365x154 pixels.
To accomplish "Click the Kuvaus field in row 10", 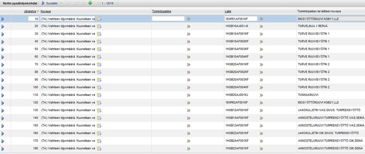I will 68,19.
